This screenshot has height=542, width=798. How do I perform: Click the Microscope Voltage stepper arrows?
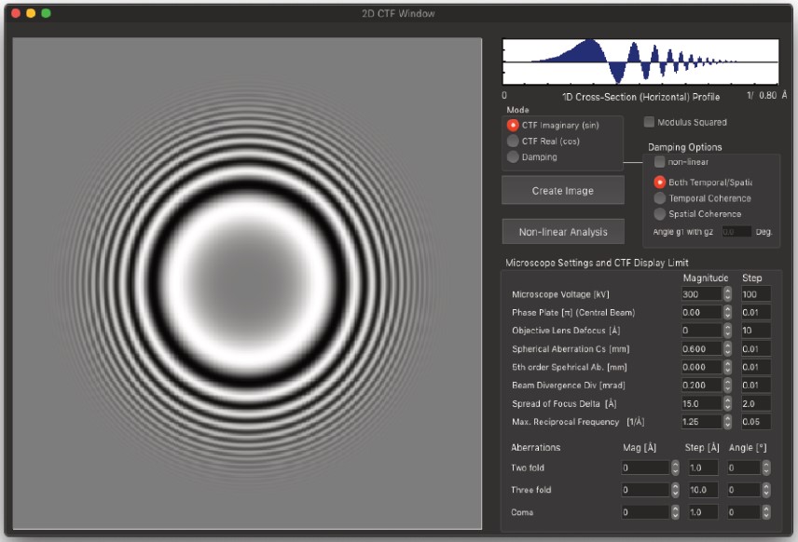click(728, 294)
